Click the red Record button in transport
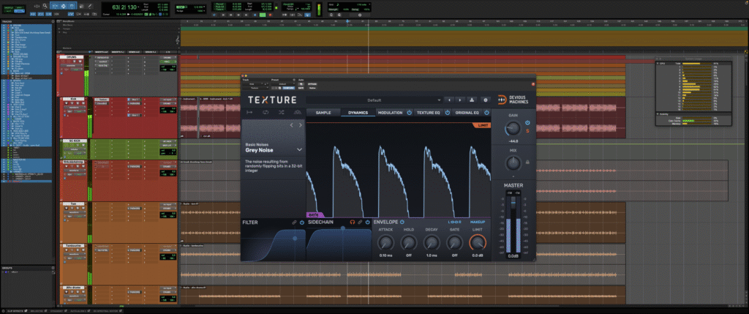The height and width of the screenshot is (314, 749). click(x=271, y=15)
